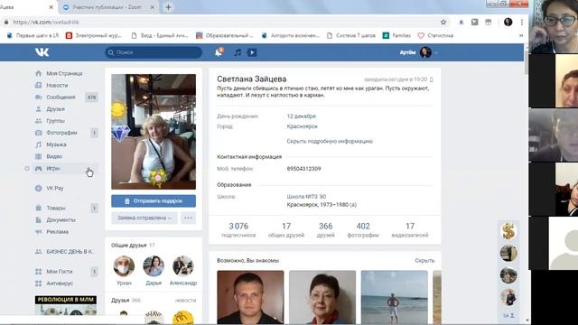The height and width of the screenshot is (325, 578).
Task: Click the suggested woman with glasses photo
Action: pos(322,297)
